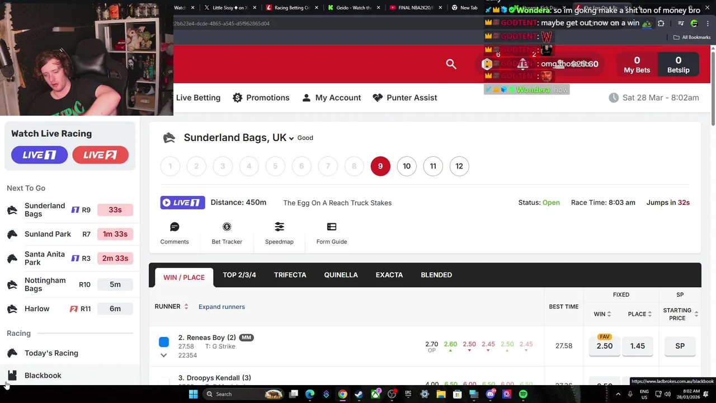The image size is (716, 403).
Task: Sort by fixed WIN odds
Action: point(602,314)
